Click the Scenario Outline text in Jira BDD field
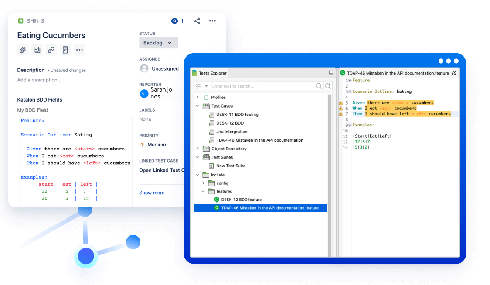This screenshot has width=490, height=285. point(46,135)
